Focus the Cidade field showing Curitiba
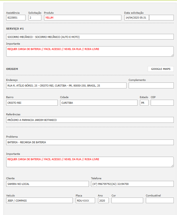This screenshot has width=177, height=215. 99,103
